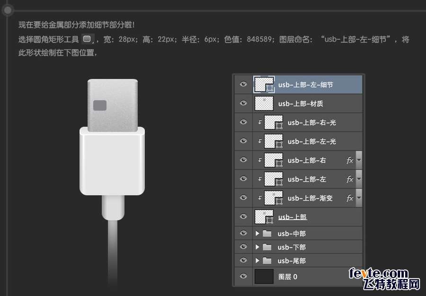
Task: Expand effects arrow on usb-上部-渐变 layer
Action: [x=359, y=198]
